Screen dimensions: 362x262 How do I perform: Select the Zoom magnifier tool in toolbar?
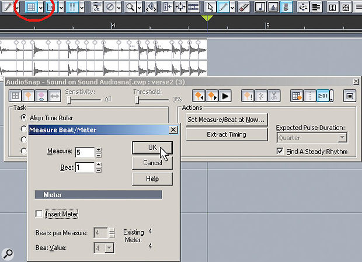(130, 7)
